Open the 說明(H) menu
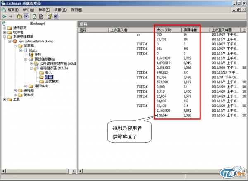 pyautogui.click(x=76, y=10)
